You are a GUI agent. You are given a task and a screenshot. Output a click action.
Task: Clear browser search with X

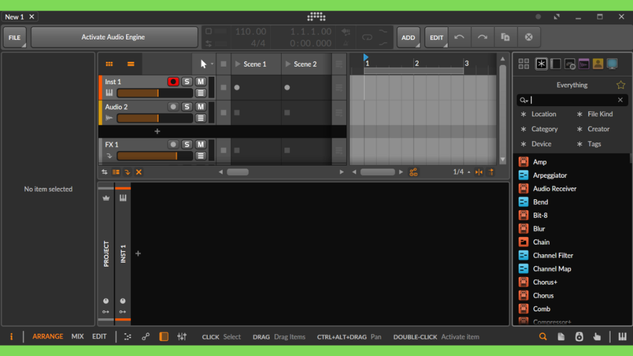[620, 100]
